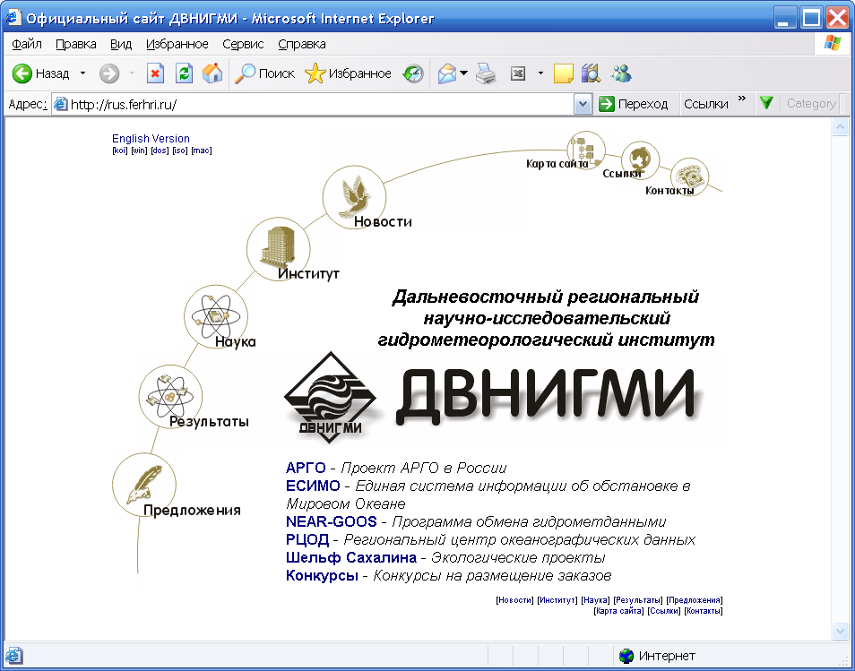This screenshot has height=671, width=855.
Task: Open the Mail button dropdown arrow
Action: coord(463,73)
